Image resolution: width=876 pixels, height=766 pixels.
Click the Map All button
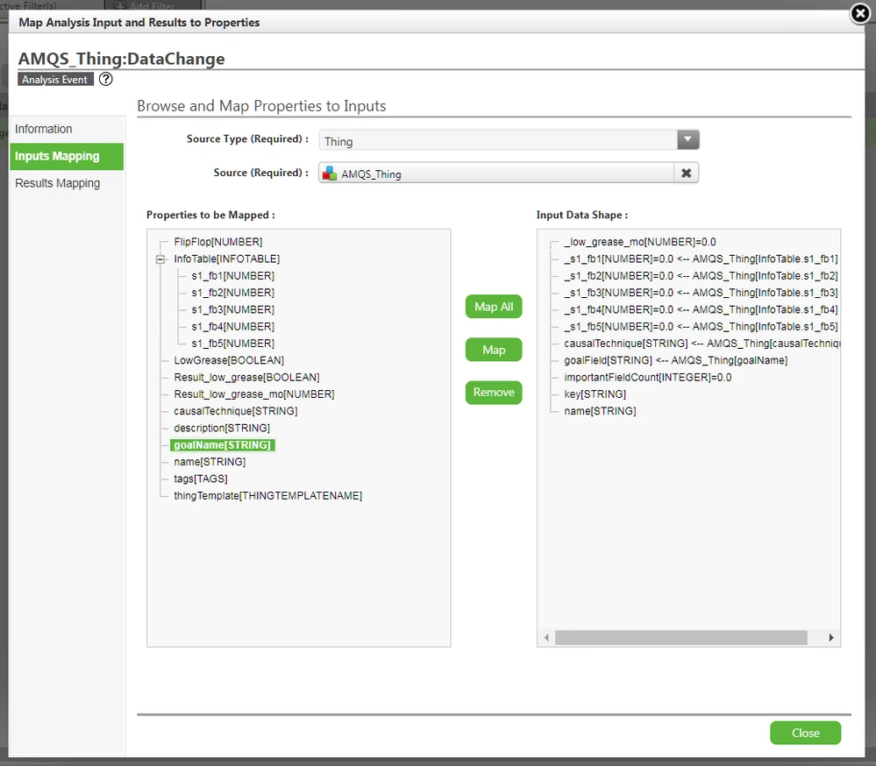pos(494,307)
